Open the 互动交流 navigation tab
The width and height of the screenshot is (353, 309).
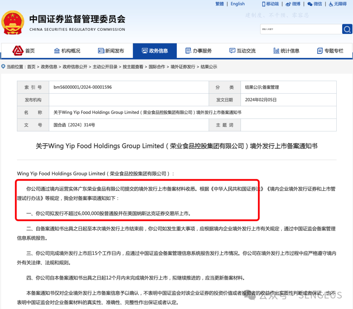[x=242, y=51]
